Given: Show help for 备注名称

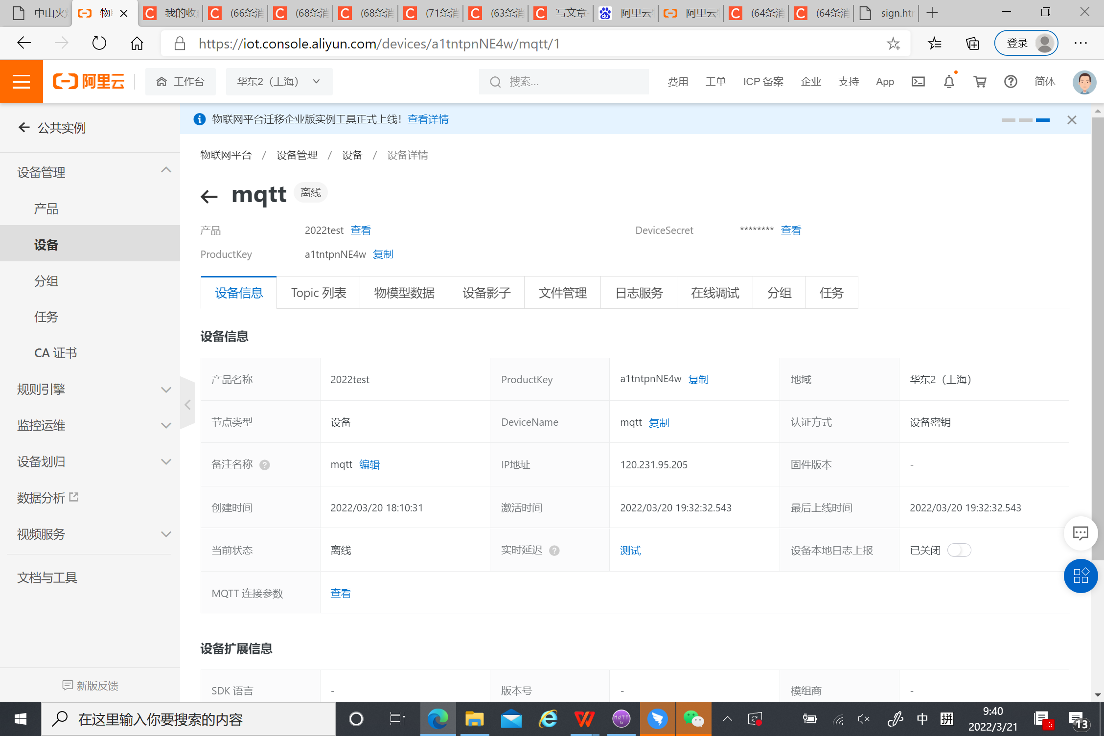Looking at the screenshot, I should (265, 465).
